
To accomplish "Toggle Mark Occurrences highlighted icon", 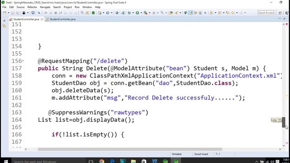I will click(x=190, y=13).
